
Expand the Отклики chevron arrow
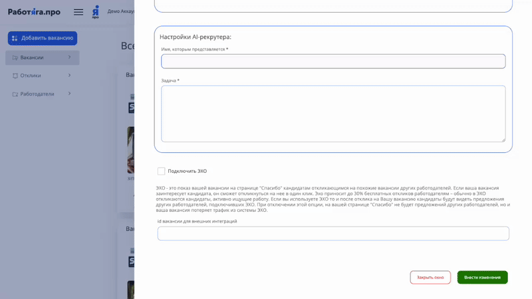point(69,75)
